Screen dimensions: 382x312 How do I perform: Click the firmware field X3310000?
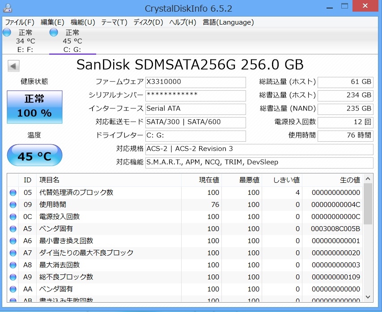click(195, 82)
